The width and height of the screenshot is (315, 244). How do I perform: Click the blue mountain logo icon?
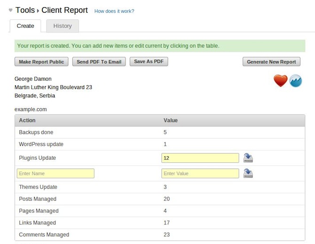click(295, 81)
